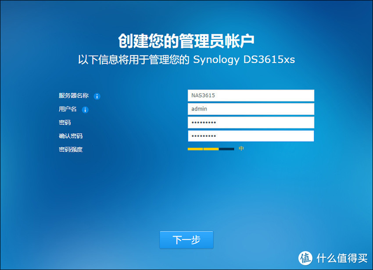Click the 服务器名称 label
Viewport: 373px width, 270px height.
pos(74,96)
